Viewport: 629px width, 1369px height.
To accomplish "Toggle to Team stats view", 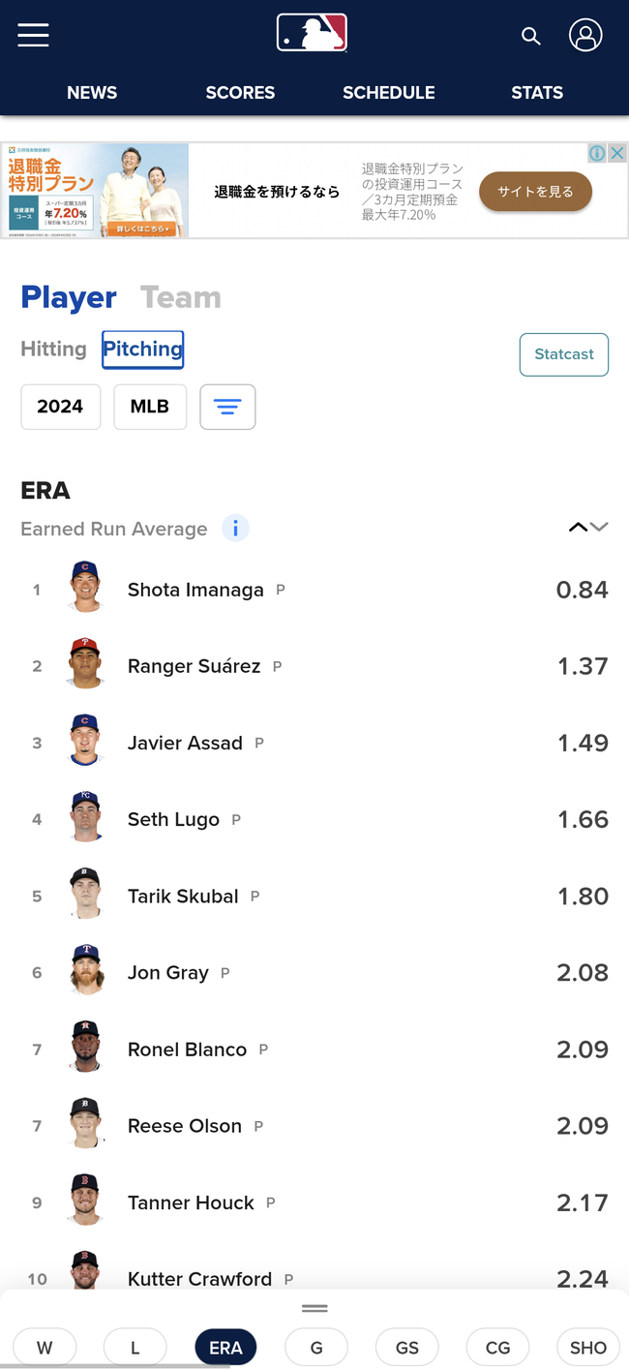I will (181, 297).
